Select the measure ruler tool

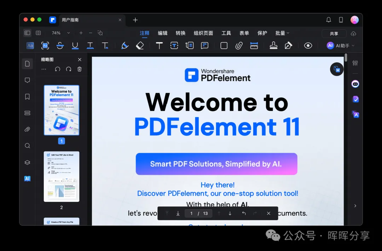point(254,46)
